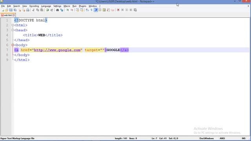Open the File menu
Viewport: 251px width, 141px height.
[3, 6]
